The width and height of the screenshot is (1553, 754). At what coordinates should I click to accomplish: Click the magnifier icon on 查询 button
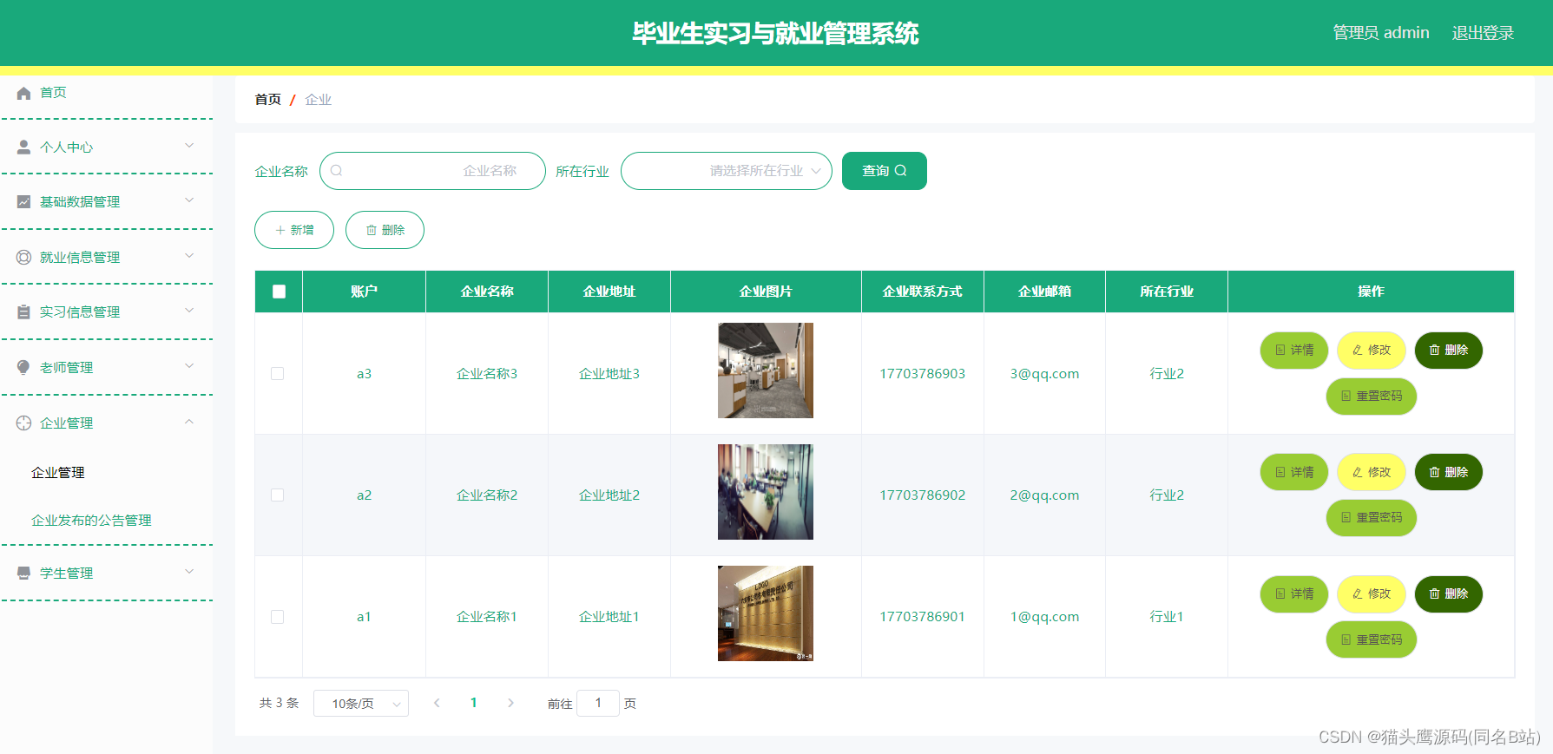point(901,171)
